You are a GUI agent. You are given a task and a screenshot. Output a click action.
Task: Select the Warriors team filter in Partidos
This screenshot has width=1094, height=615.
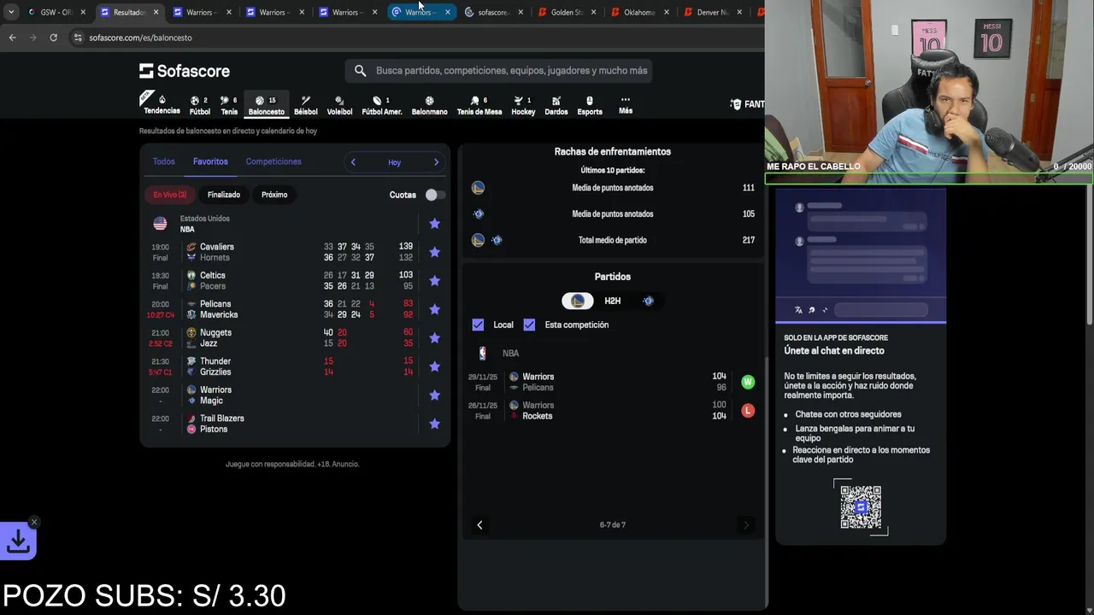578,301
